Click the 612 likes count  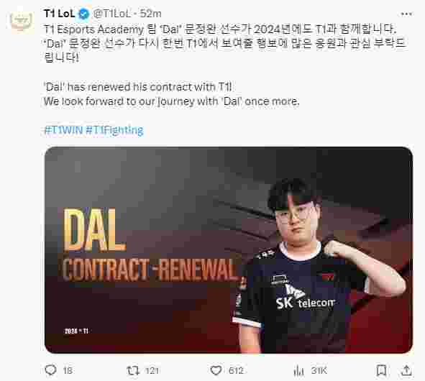[236, 370]
